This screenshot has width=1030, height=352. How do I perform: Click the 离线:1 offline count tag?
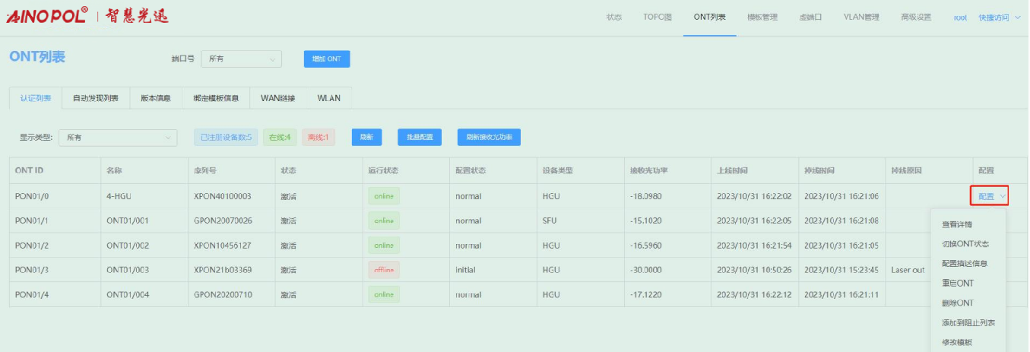click(319, 138)
